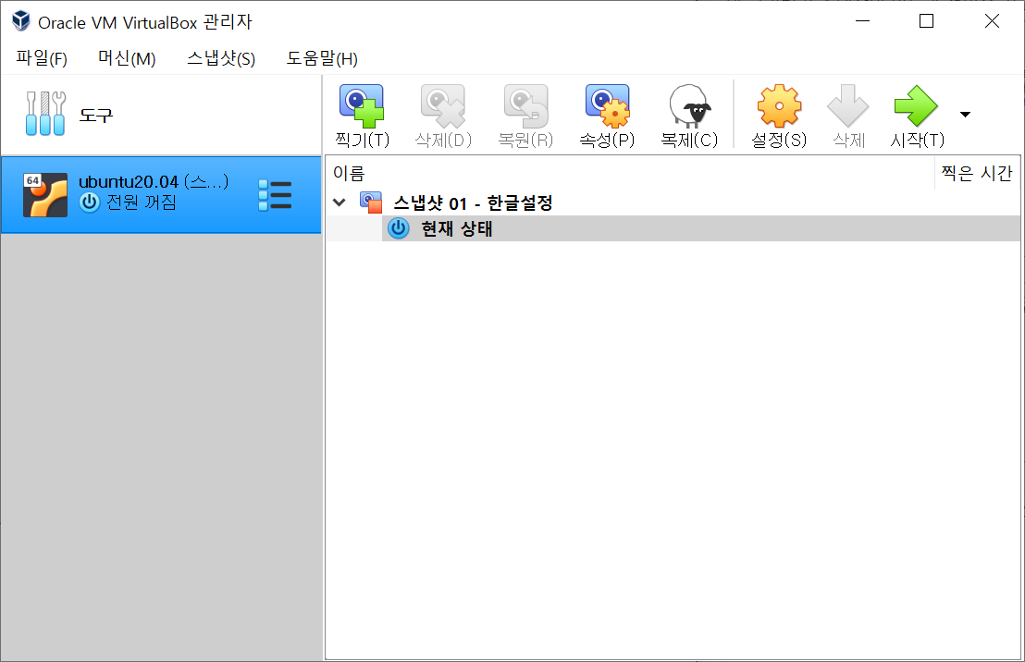This screenshot has height=662, width=1025.
Task: Open the start-mode dropdown arrow next to 시작(T)
Action: [x=965, y=115]
